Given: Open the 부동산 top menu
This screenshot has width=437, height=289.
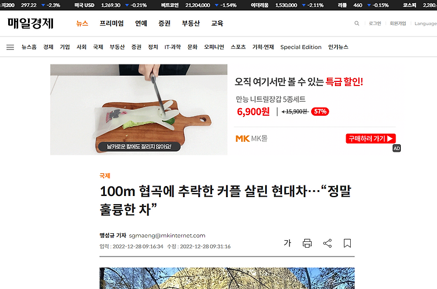Looking at the screenshot, I should (x=191, y=23).
